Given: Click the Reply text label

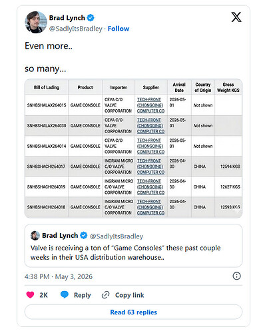Looking at the screenshot, I should [x=83, y=295].
